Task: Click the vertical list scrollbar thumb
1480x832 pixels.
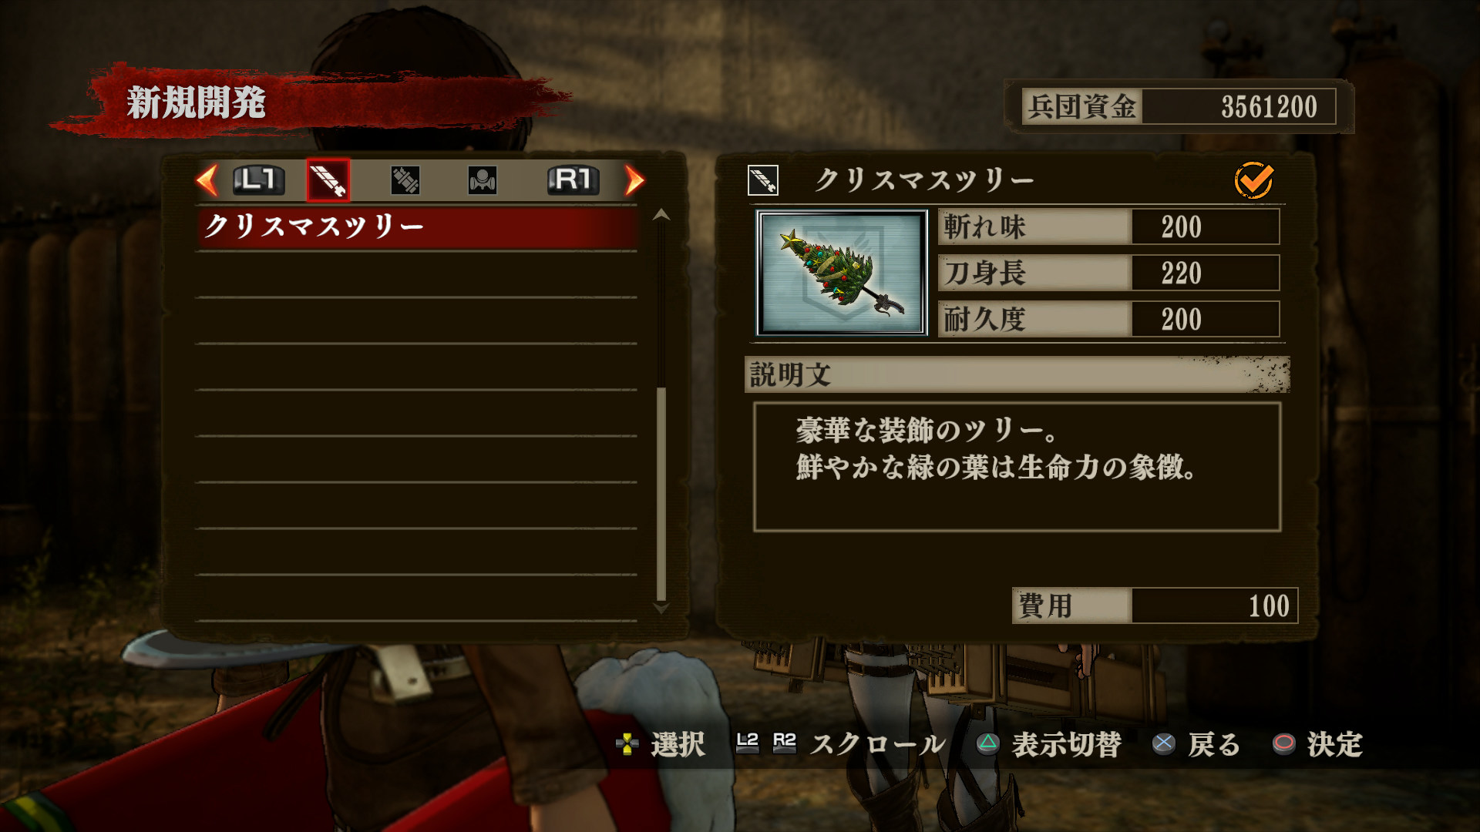Action: click(x=661, y=493)
